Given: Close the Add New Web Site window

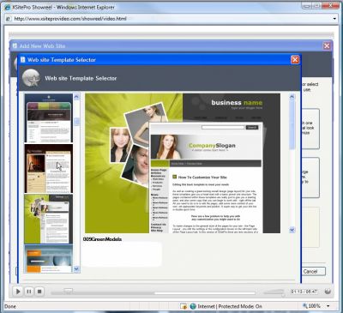Looking at the screenshot, I should click(327, 45).
